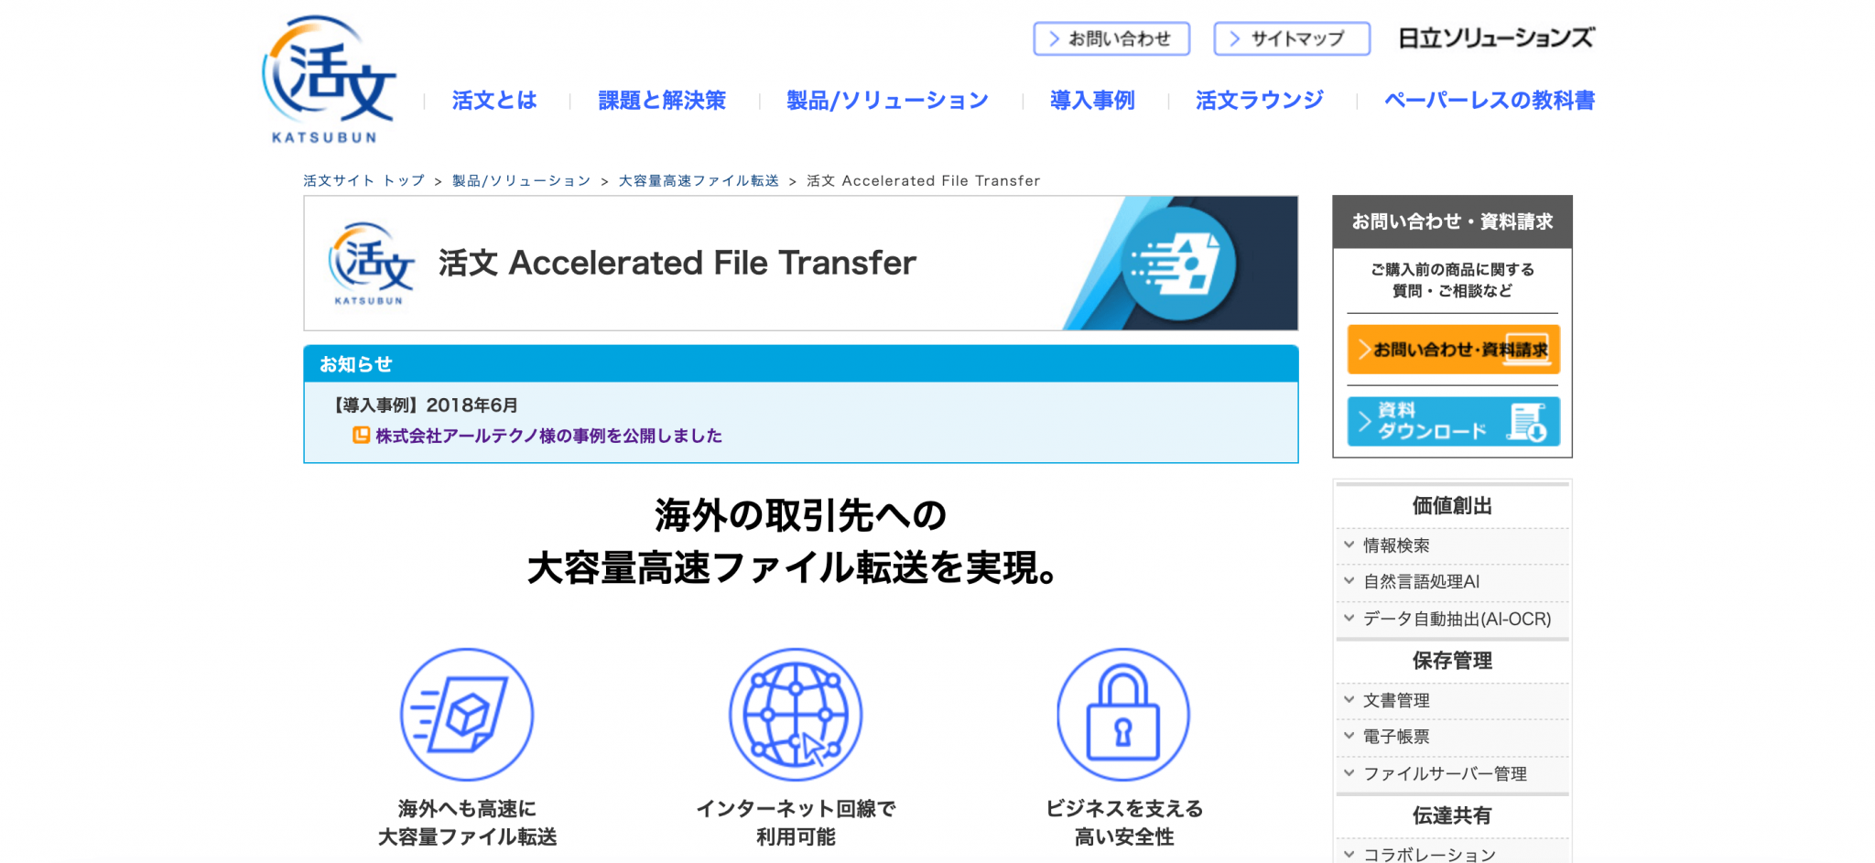Select the speeding document icon above 海外へも高速に
The height and width of the screenshot is (863, 1875).
click(466, 715)
